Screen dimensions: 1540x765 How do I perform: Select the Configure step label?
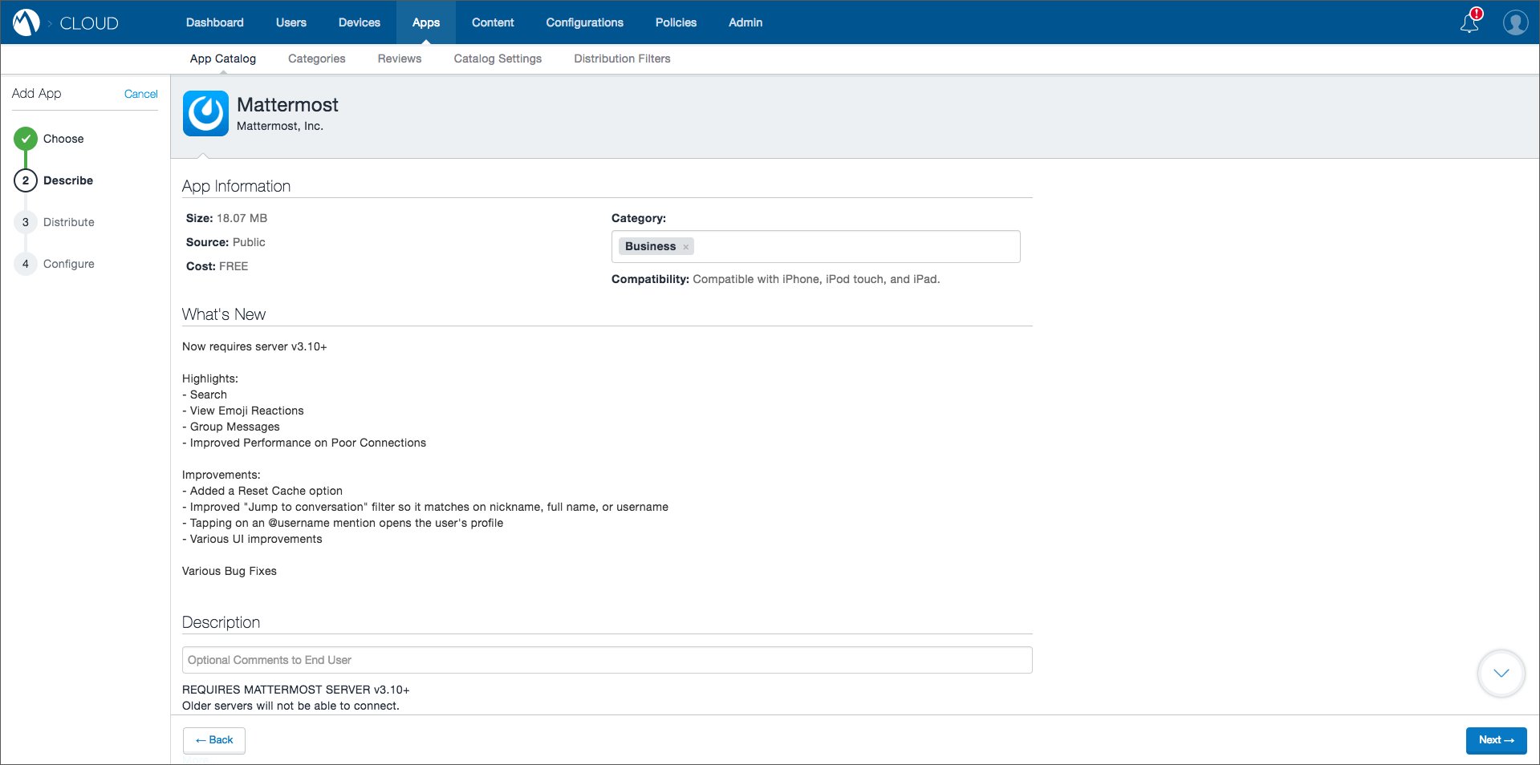69,264
